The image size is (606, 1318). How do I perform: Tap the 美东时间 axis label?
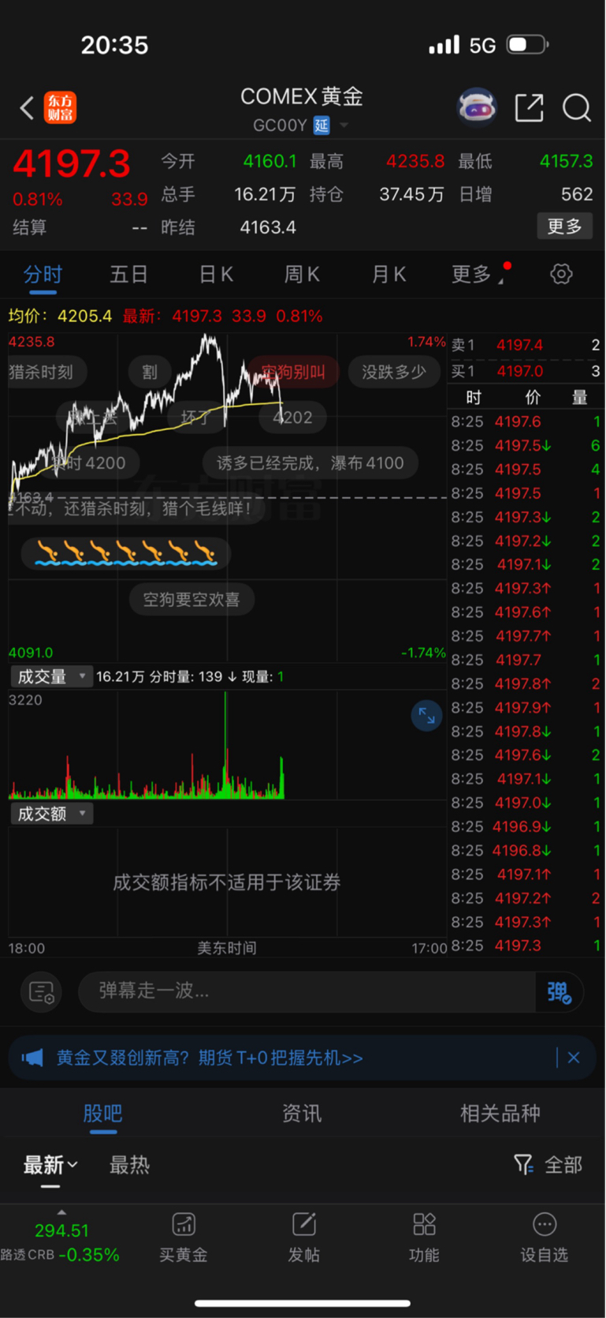(227, 948)
